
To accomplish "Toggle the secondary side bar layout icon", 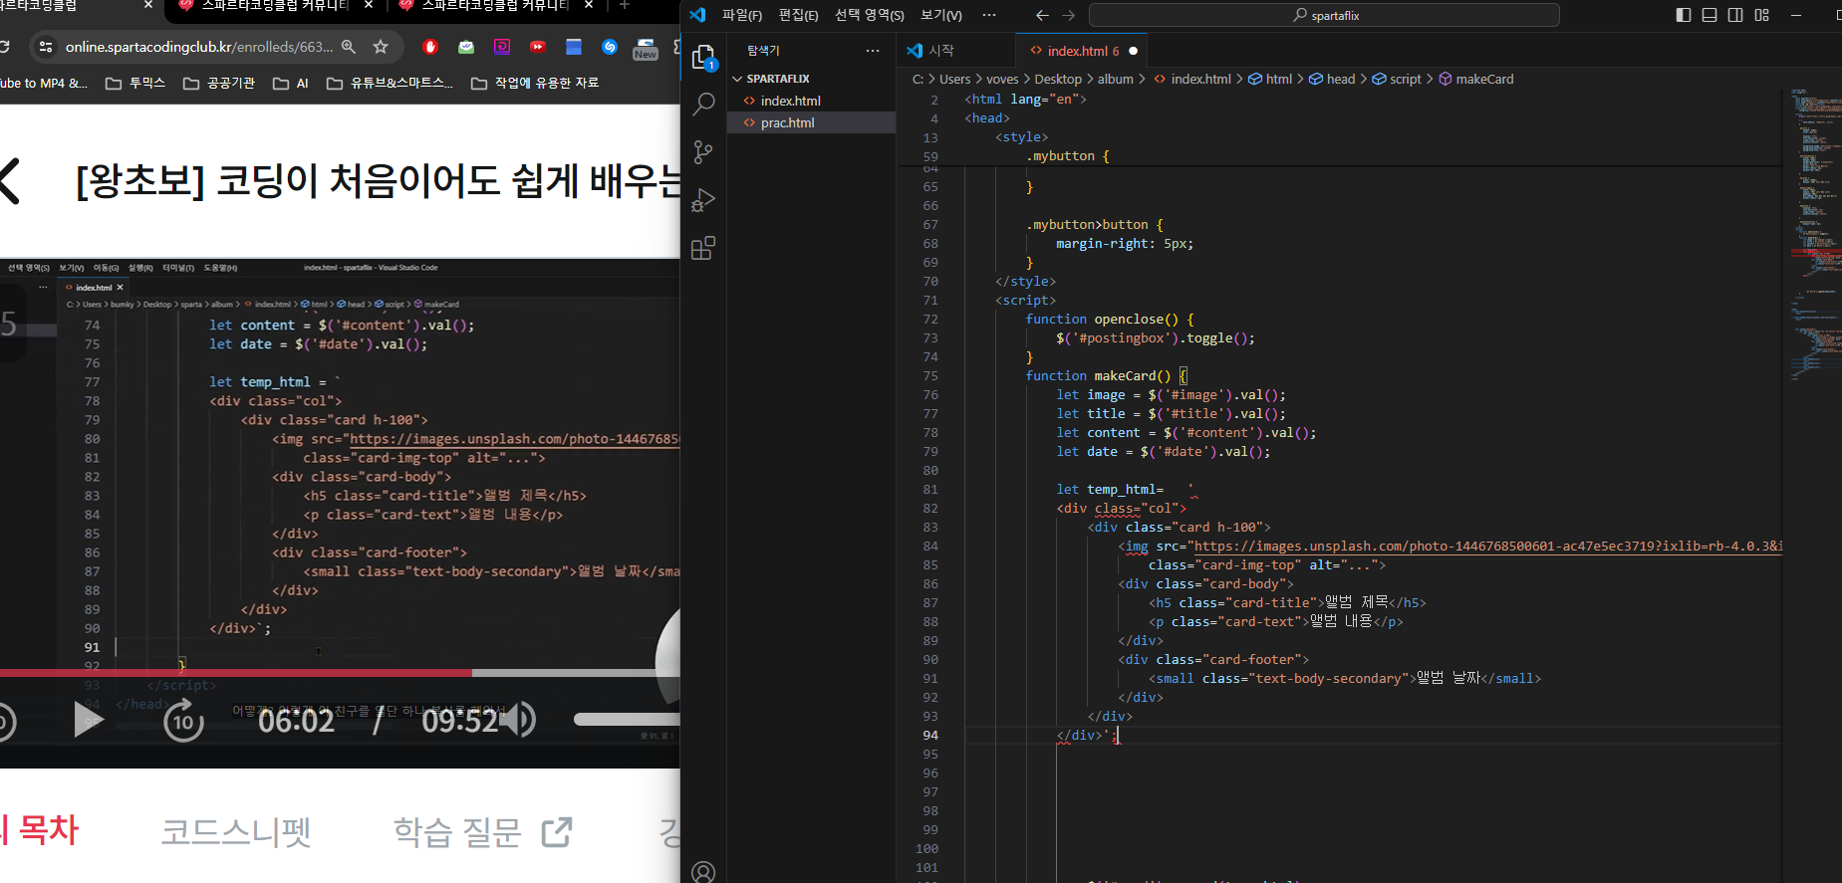I will tap(1735, 15).
